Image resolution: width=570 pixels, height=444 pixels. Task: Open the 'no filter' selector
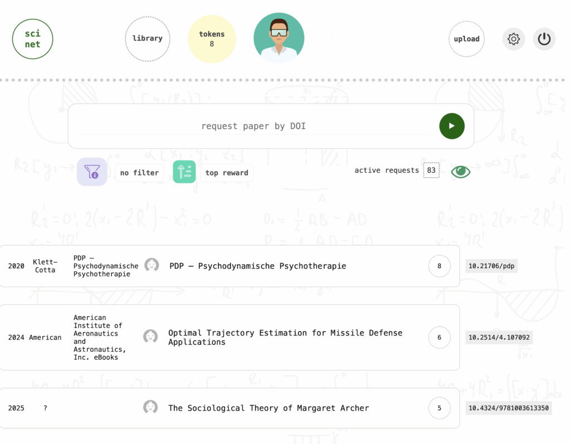139,173
